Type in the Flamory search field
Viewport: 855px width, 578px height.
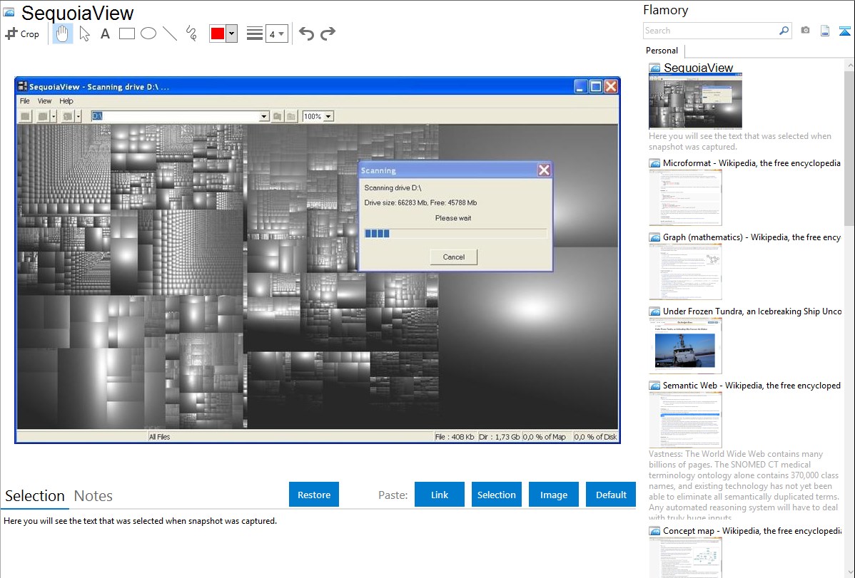coord(710,31)
